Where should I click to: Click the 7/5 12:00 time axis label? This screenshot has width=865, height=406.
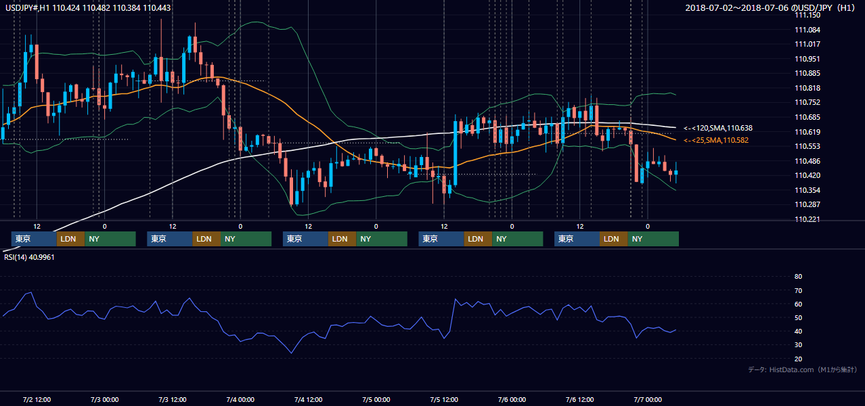coord(444,399)
